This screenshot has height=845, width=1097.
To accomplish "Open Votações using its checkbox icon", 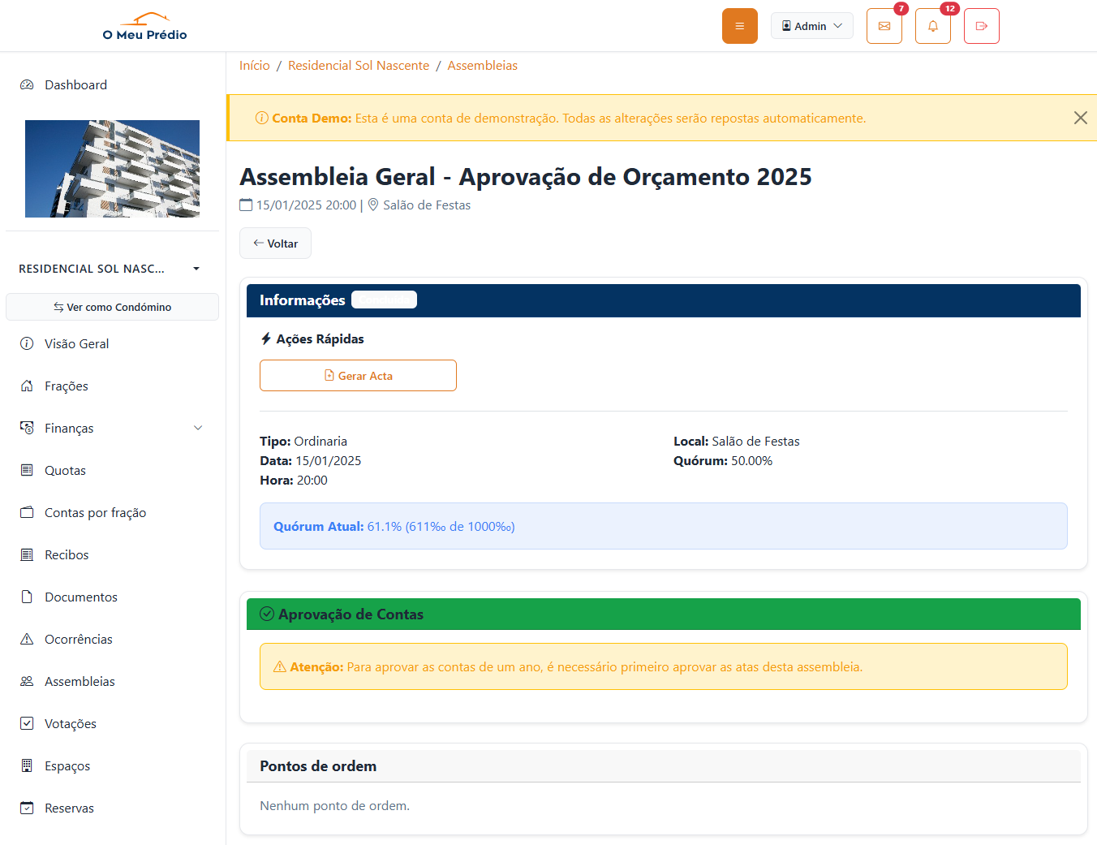I will [x=27, y=723].
